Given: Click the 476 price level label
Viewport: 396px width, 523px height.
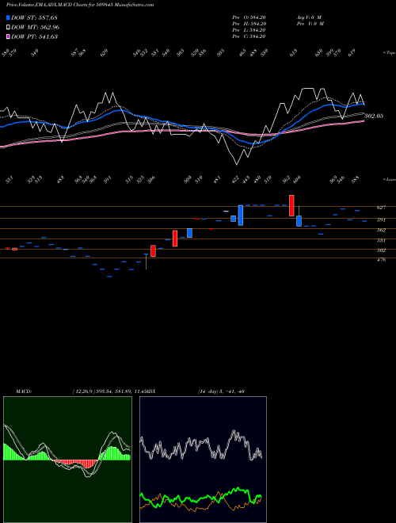Looking at the screenshot, I should (381, 259).
